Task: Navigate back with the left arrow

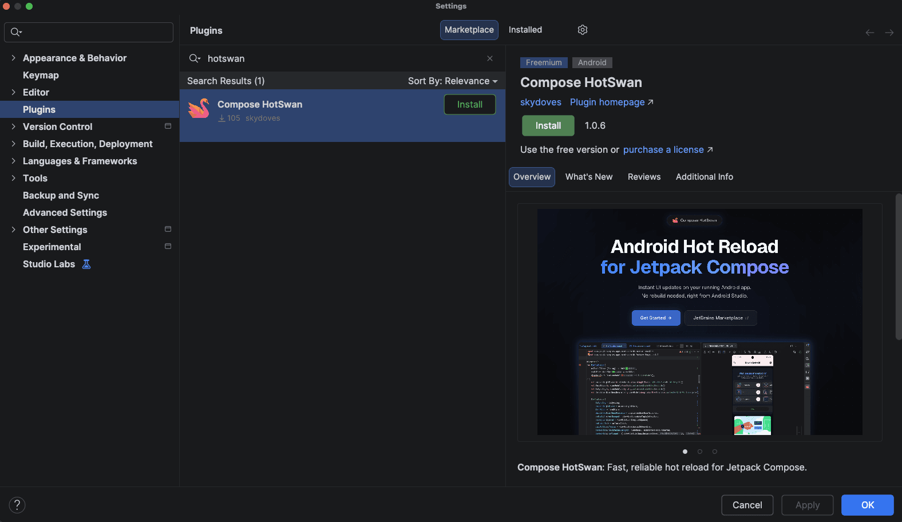Action: point(870,33)
